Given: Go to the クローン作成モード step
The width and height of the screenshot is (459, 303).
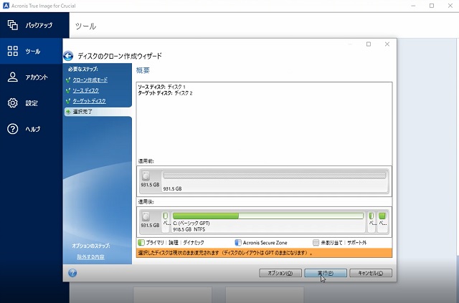Looking at the screenshot, I should 90,80.
